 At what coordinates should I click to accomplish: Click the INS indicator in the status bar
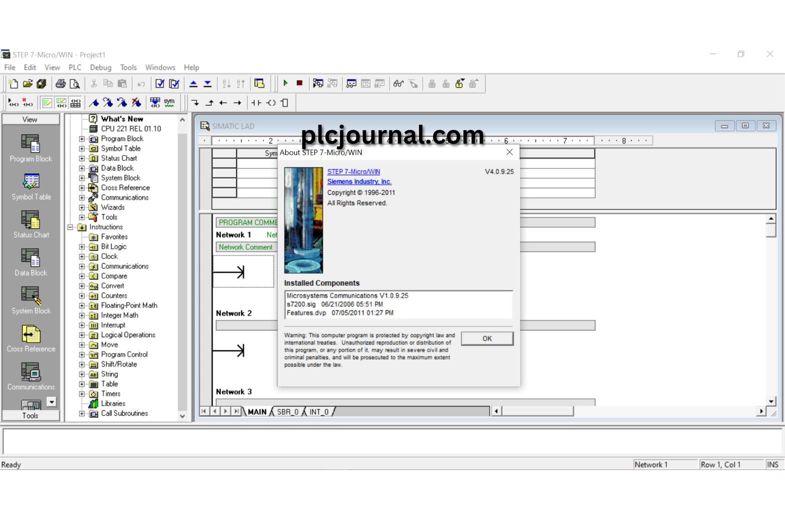coord(772,464)
